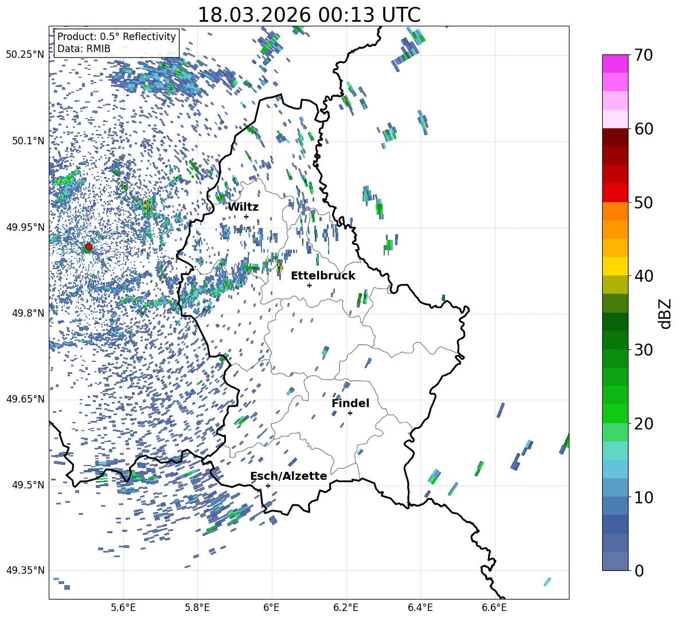Click the Product 0.5° Reflectivity text

click(116, 37)
